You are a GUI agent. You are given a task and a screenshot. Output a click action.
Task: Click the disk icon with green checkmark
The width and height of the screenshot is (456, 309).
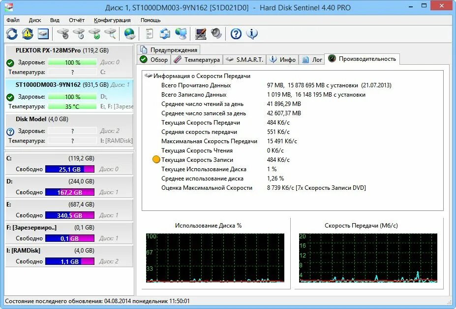94,34
